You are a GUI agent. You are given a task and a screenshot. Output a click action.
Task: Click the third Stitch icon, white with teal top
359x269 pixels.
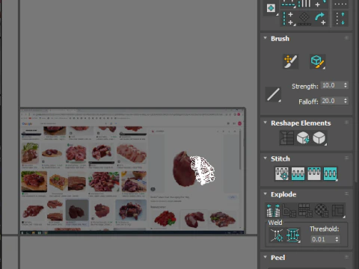point(314,173)
